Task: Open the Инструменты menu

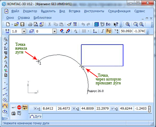Action: point(94,11)
